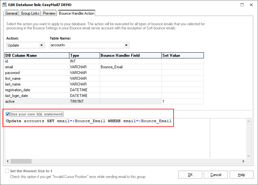The width and height of the screenshot is (258, 185).
Task: Click the DATETIME type of last_login_date
Action: click(x=85, y=96)
